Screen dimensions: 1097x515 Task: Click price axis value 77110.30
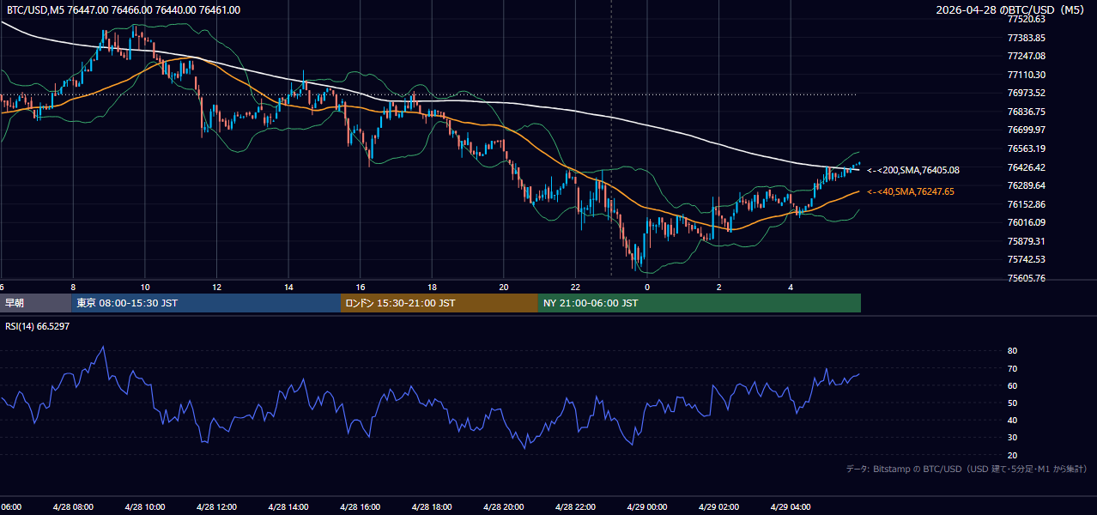click(1027, 75)
